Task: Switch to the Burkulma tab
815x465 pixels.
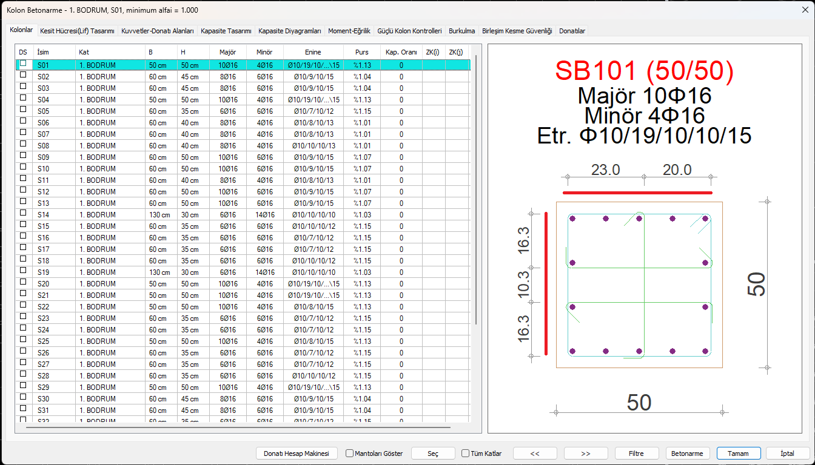Action: [x=461, y=30]
